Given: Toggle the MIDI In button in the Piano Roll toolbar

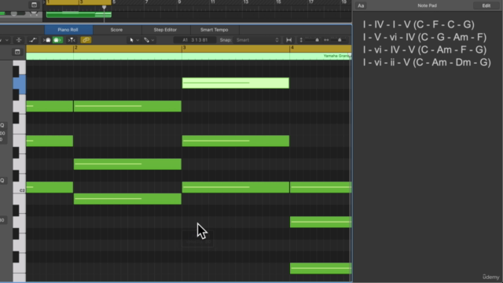Looking at the screenshot, I should point(47,40).
